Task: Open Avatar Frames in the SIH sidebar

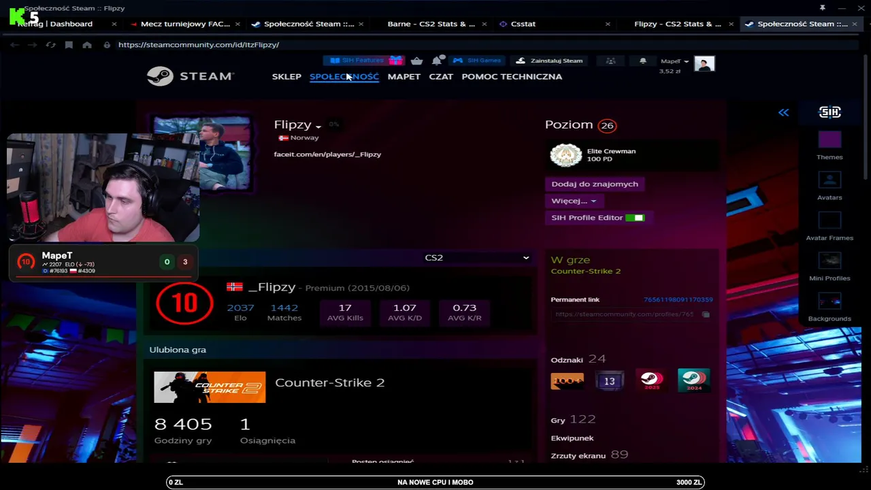Action: click(829, 226)
